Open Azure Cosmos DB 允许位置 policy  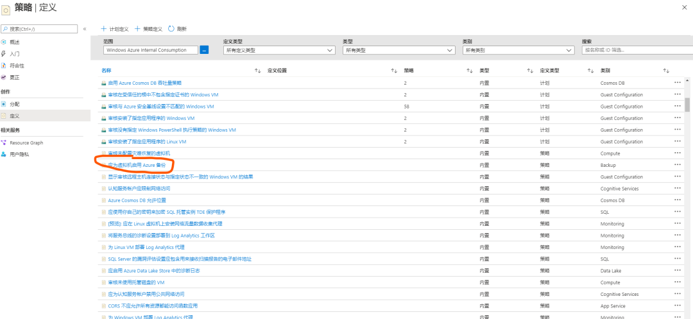137,200
